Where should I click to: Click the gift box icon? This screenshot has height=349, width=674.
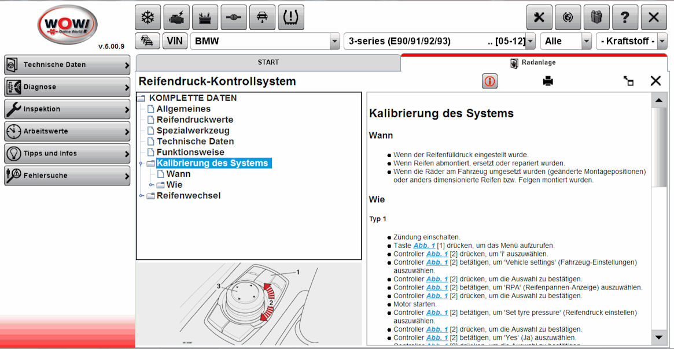click(596, 17)
